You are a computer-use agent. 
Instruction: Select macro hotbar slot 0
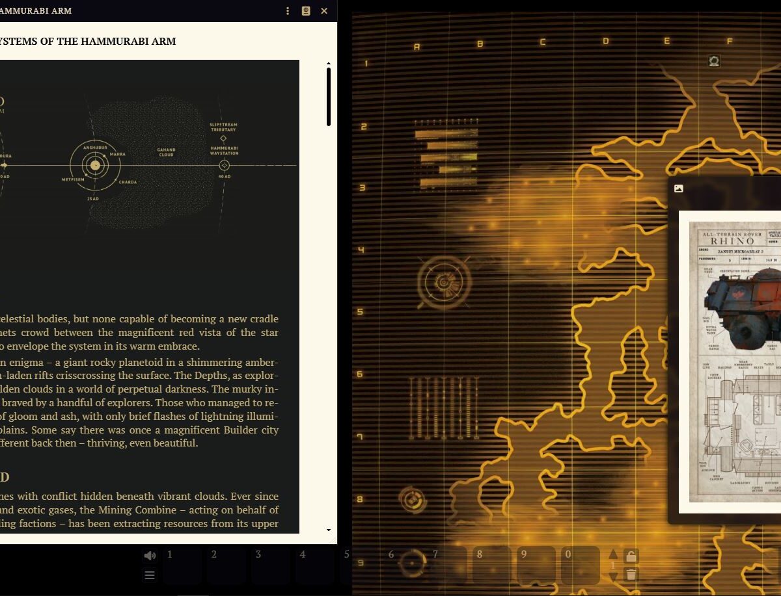click(581, 565)
